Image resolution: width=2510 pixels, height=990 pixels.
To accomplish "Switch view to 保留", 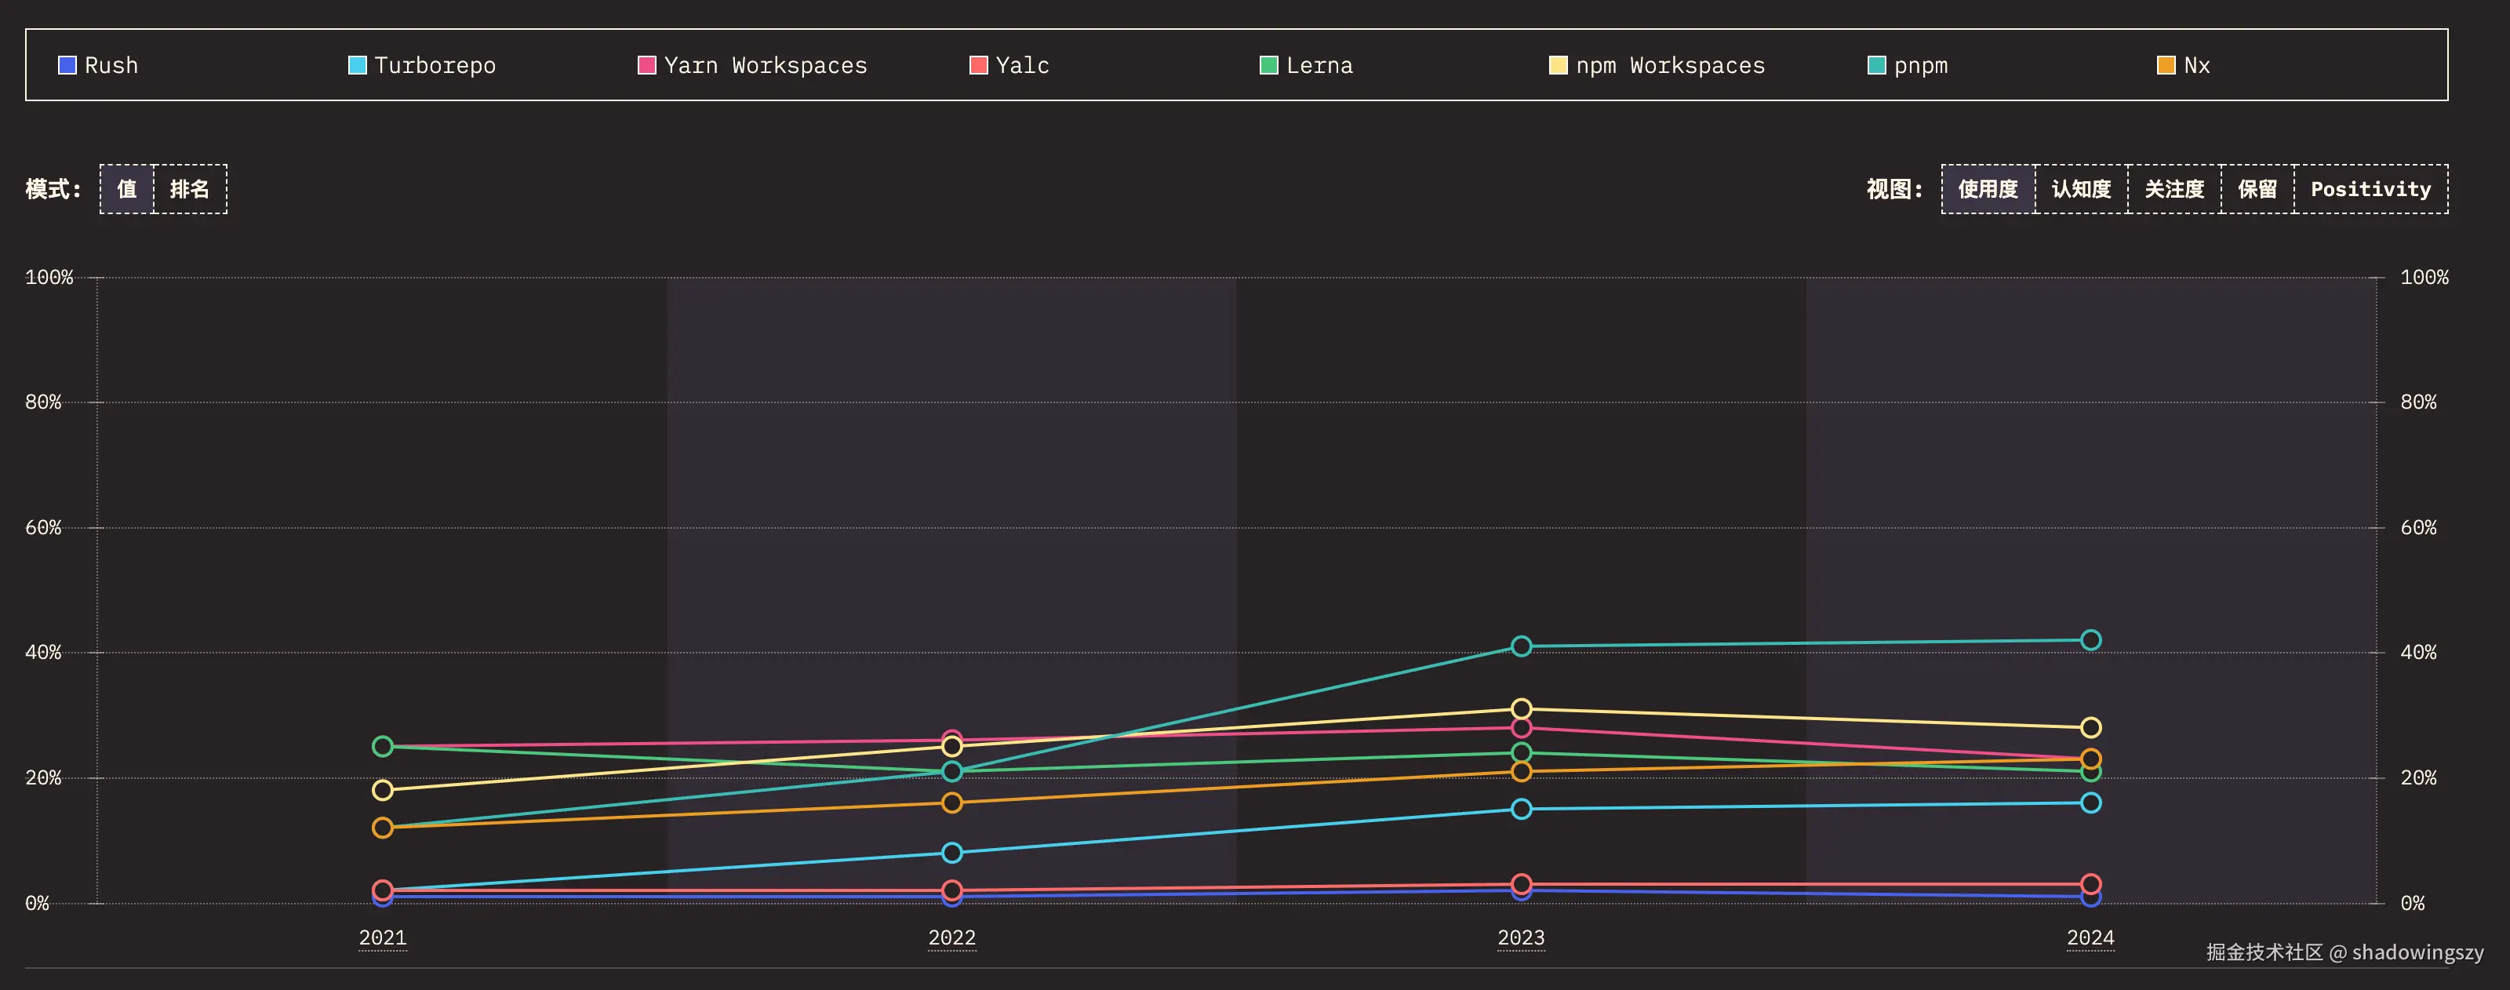I will (x=2257, y=189).
